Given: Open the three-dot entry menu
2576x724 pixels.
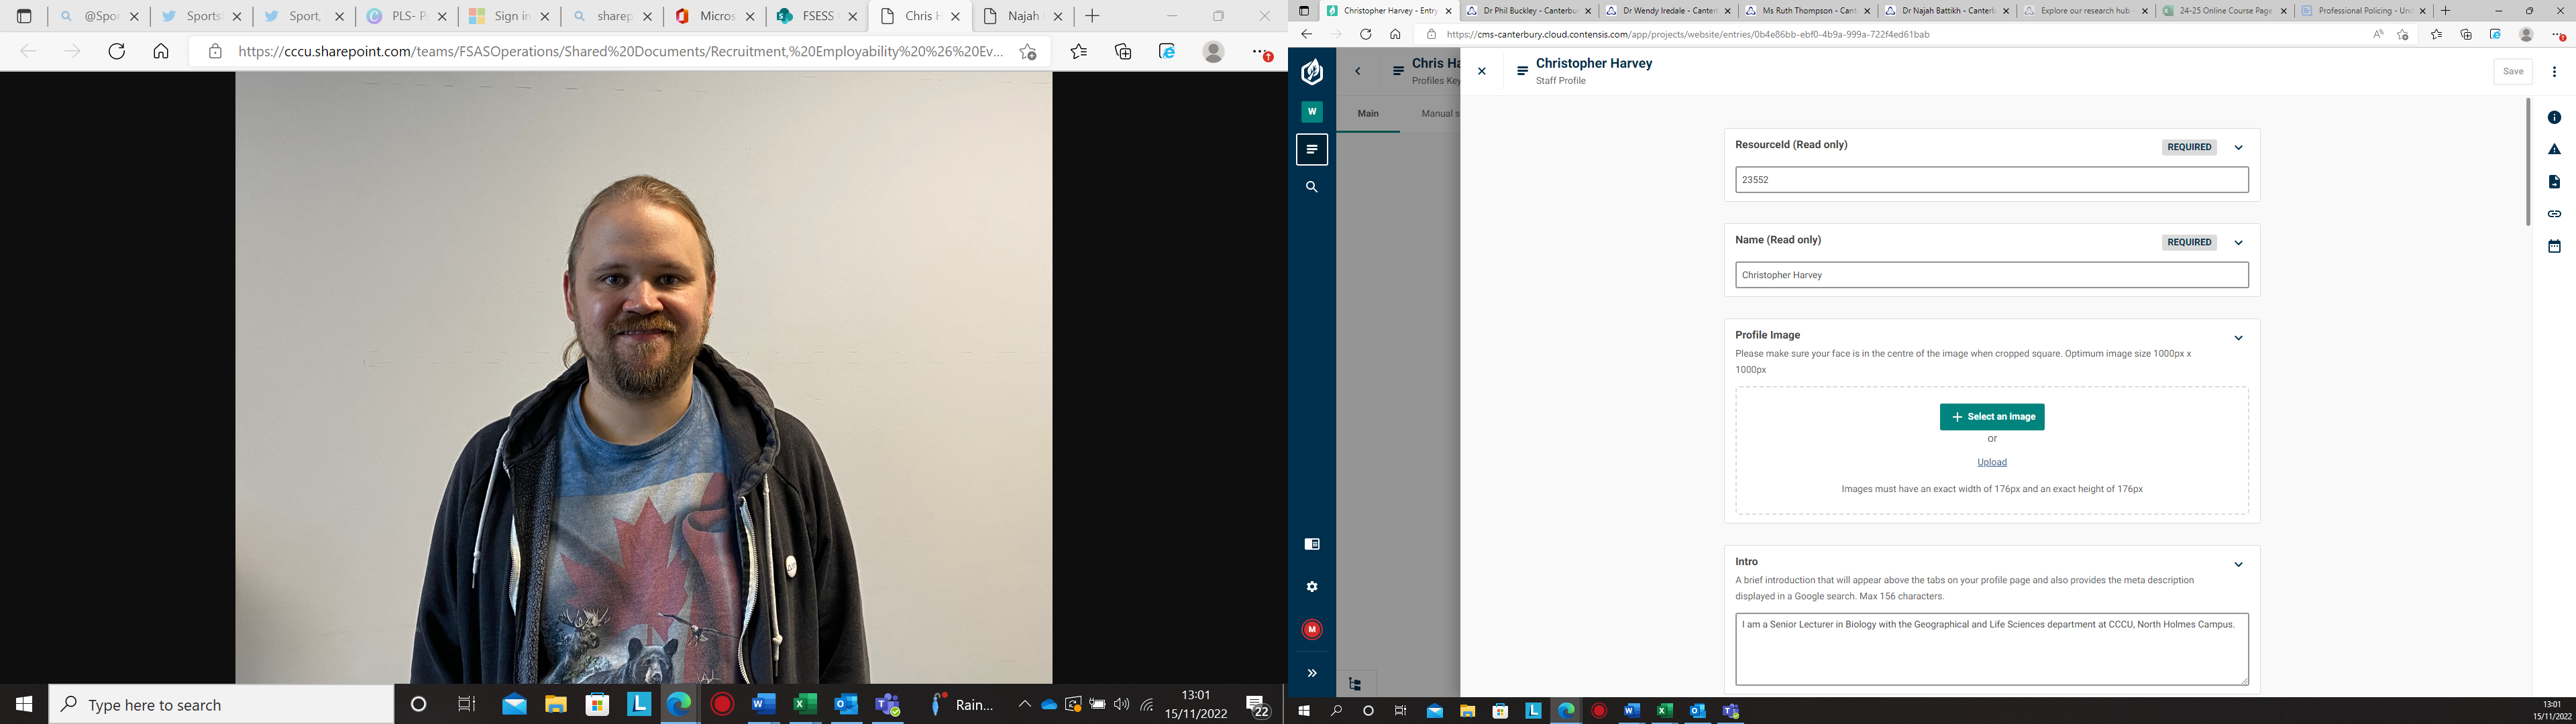Looking at the screenshot, I should (2553, 71).
